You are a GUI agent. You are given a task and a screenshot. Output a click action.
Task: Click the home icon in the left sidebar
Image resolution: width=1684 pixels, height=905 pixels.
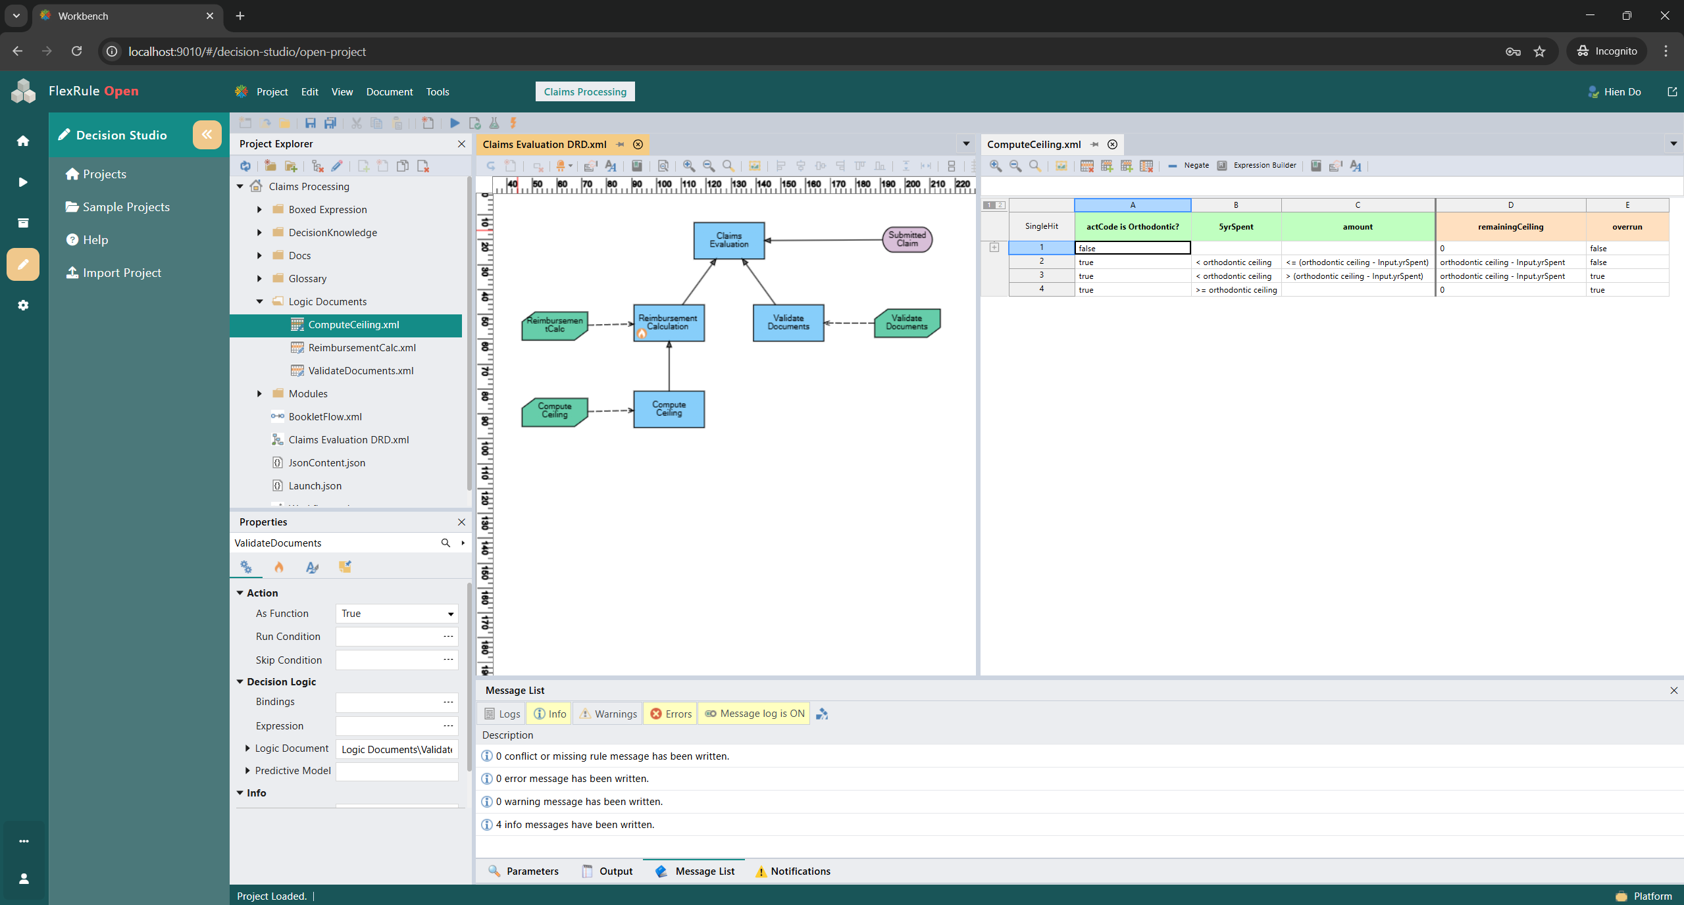coord(23,141)
